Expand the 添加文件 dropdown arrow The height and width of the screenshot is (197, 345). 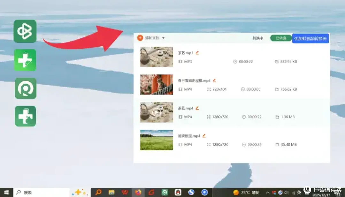(x=163, y=38)
